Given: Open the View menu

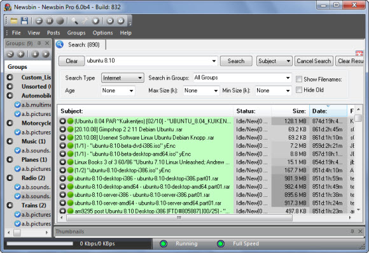Looking at the screenshot, I should 34,33.
